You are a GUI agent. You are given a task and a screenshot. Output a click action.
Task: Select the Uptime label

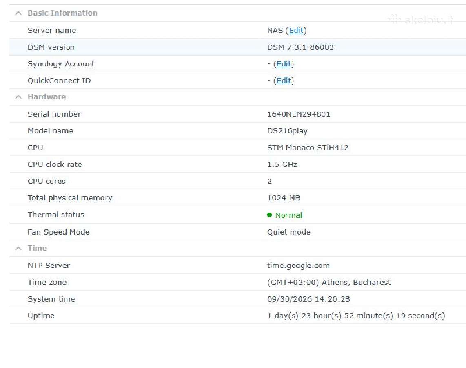pos(41,316)
